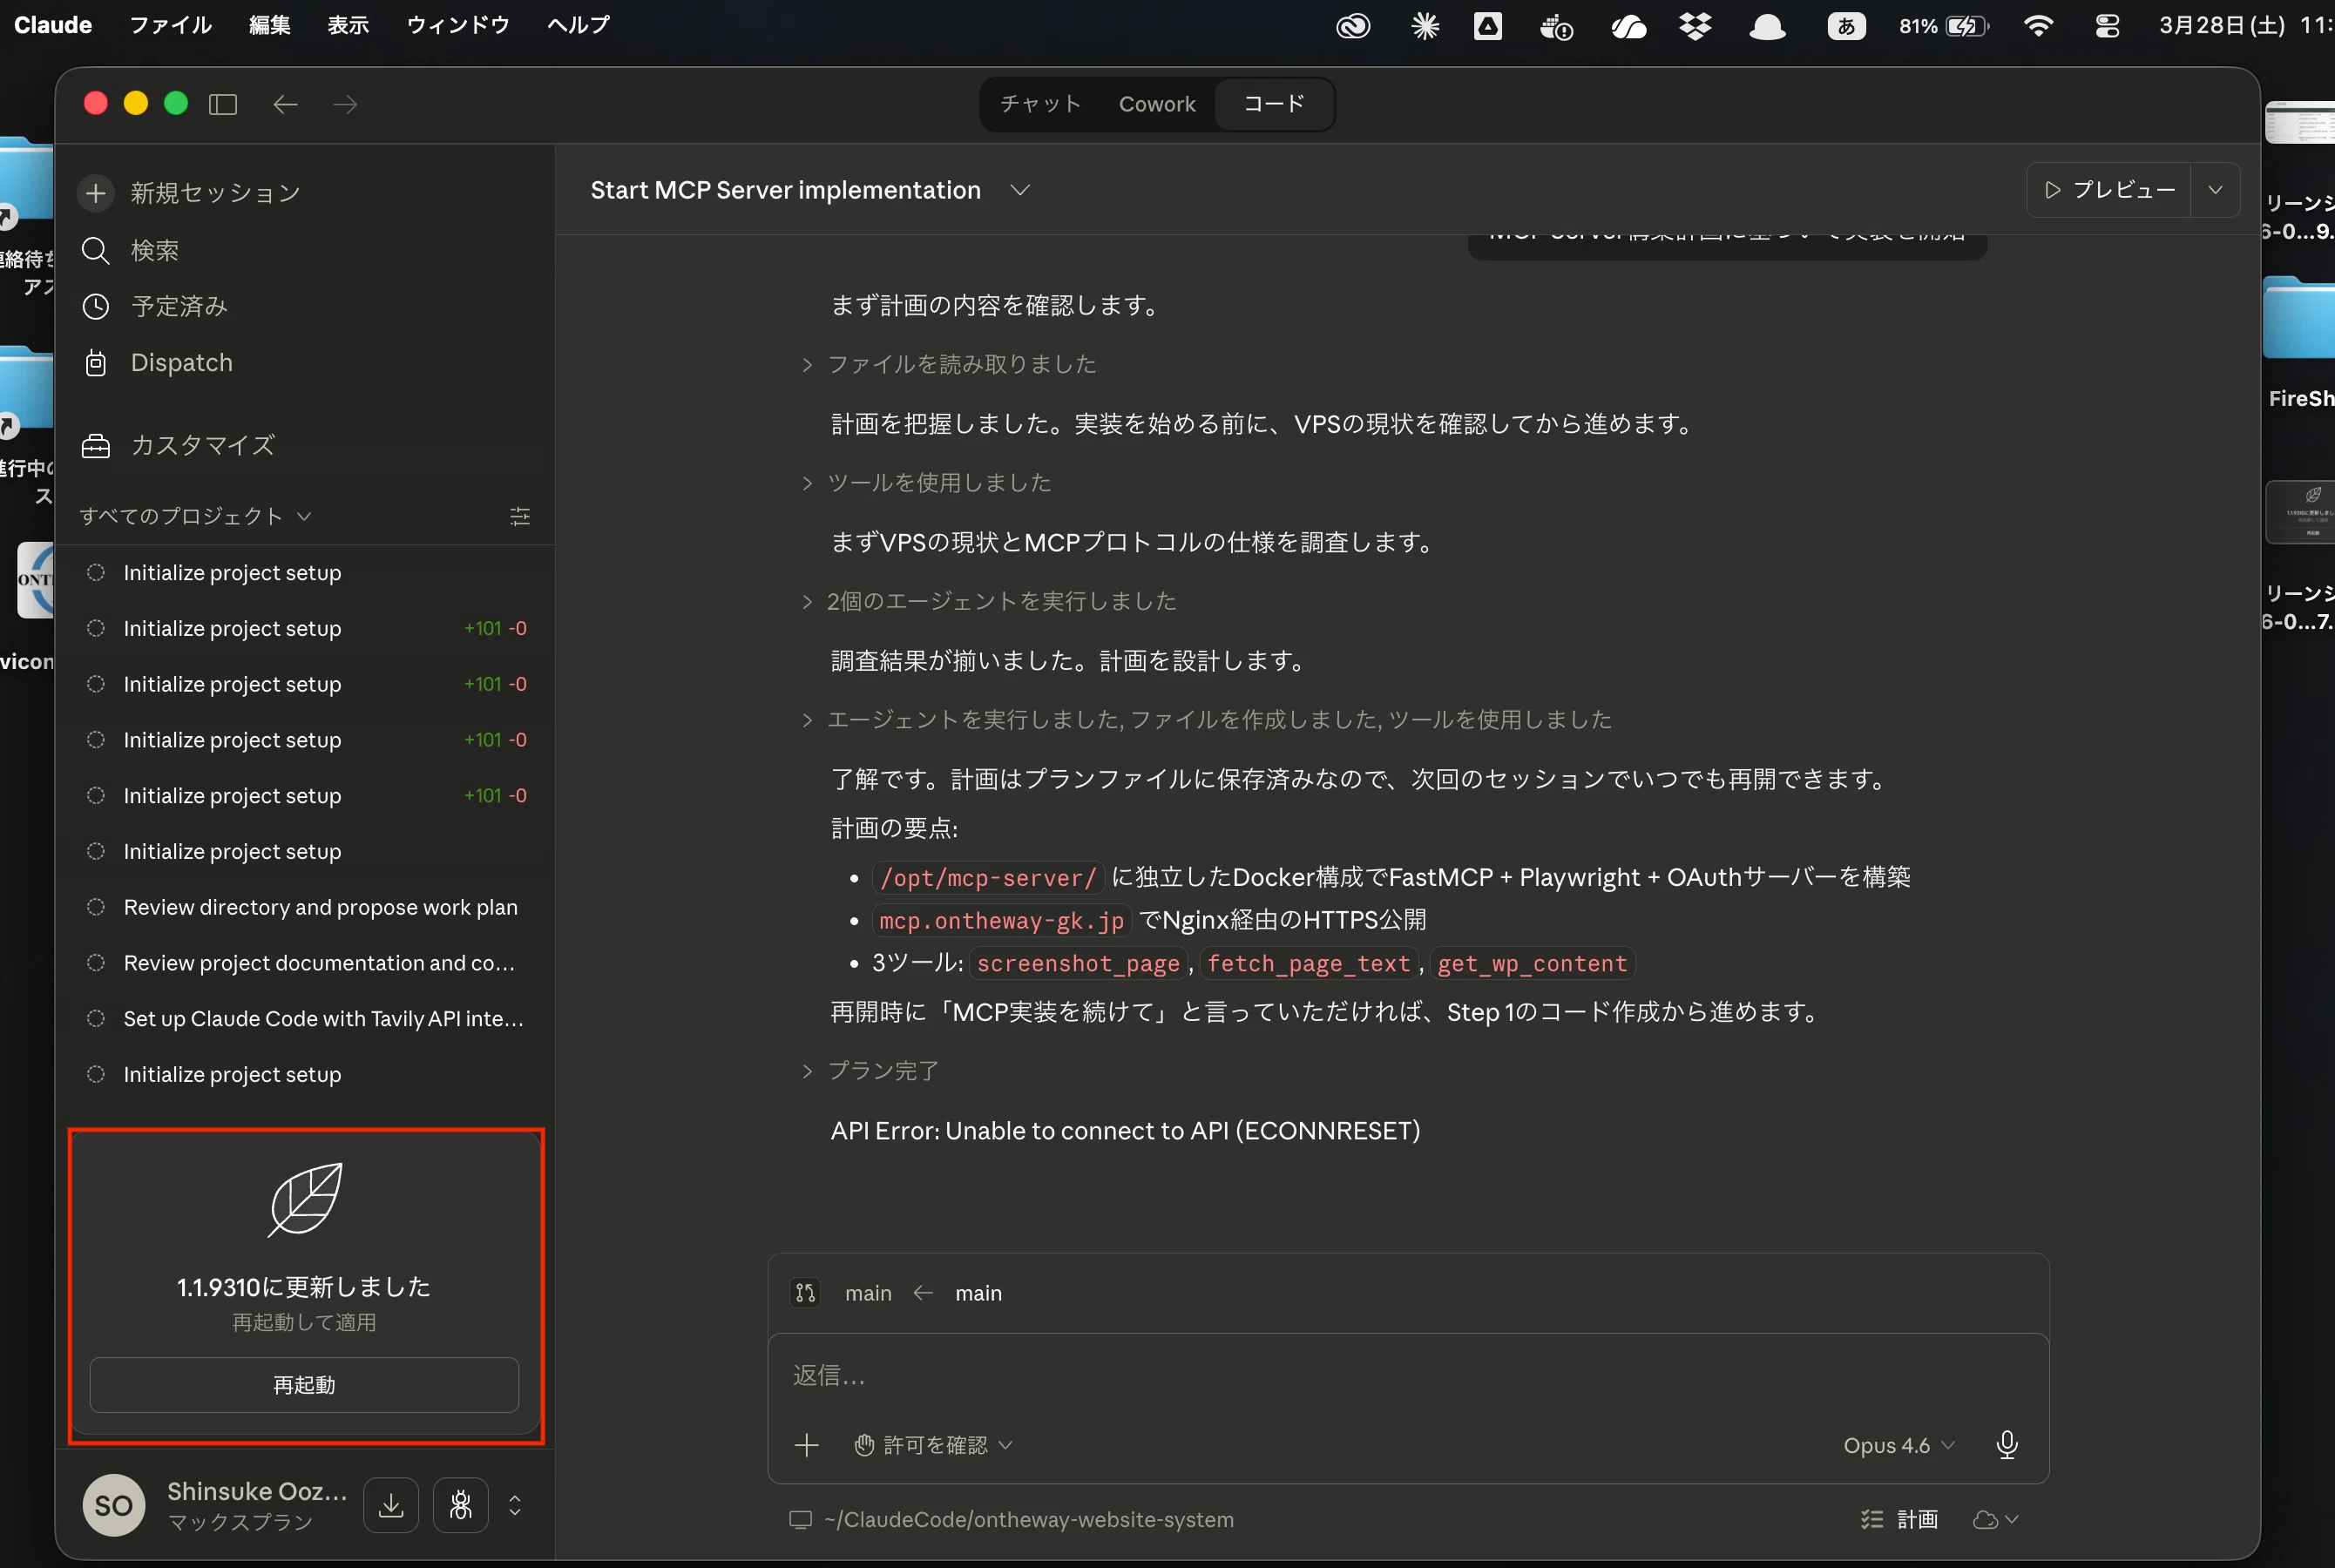Click Shinsuke Ooz... profile name
This screenshot has width=2335, height=1568.
pyautogui.click(x=257, y=1491)
